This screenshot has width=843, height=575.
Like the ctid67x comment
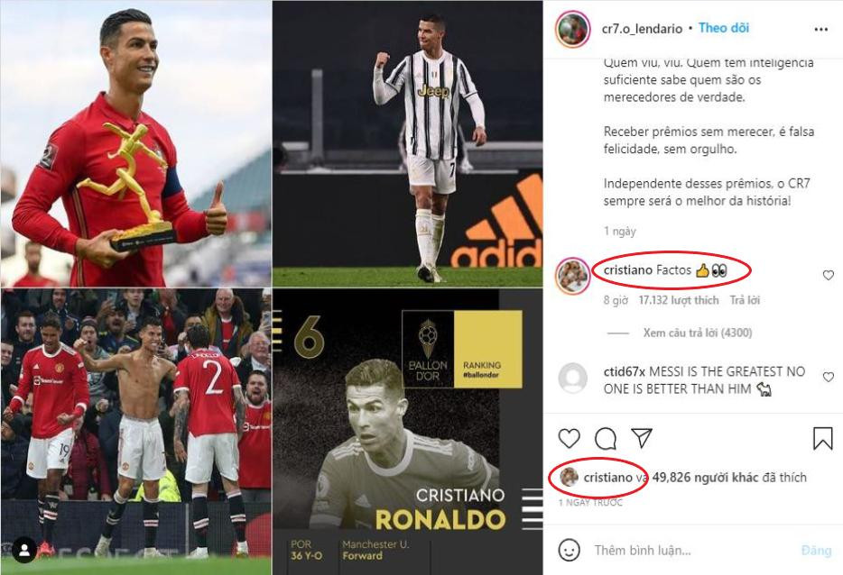click(828, 377)
